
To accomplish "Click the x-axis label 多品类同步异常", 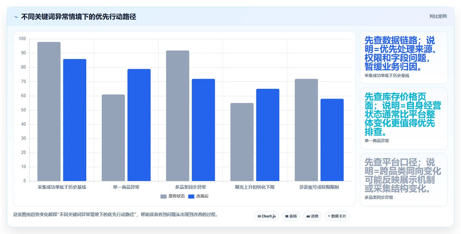I will coord(190,187).
